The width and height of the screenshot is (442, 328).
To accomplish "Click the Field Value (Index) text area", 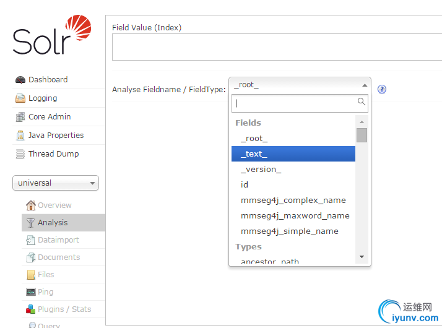I will (x=277, y=47).
